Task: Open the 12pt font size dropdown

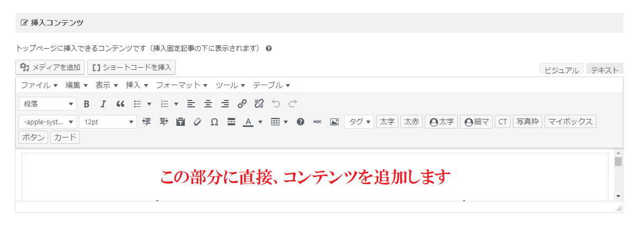Action: click(108, 122)
